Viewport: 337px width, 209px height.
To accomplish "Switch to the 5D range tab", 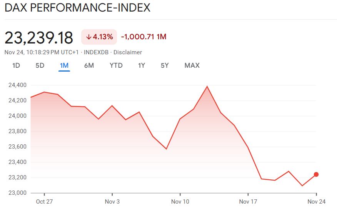I will (x=40, y=65).
